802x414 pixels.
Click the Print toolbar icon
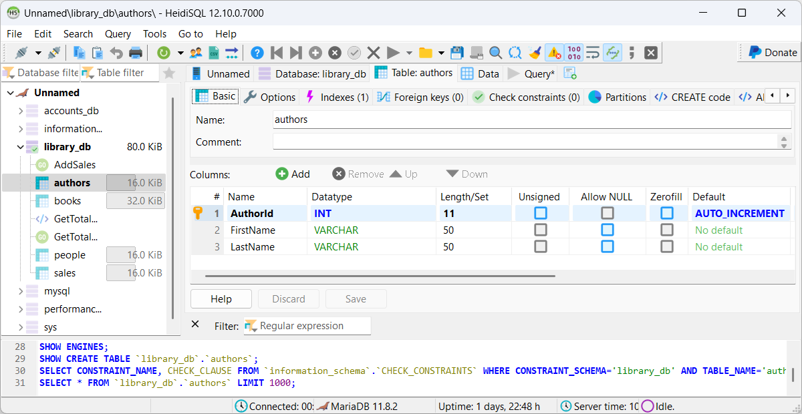tap(136, 53)
